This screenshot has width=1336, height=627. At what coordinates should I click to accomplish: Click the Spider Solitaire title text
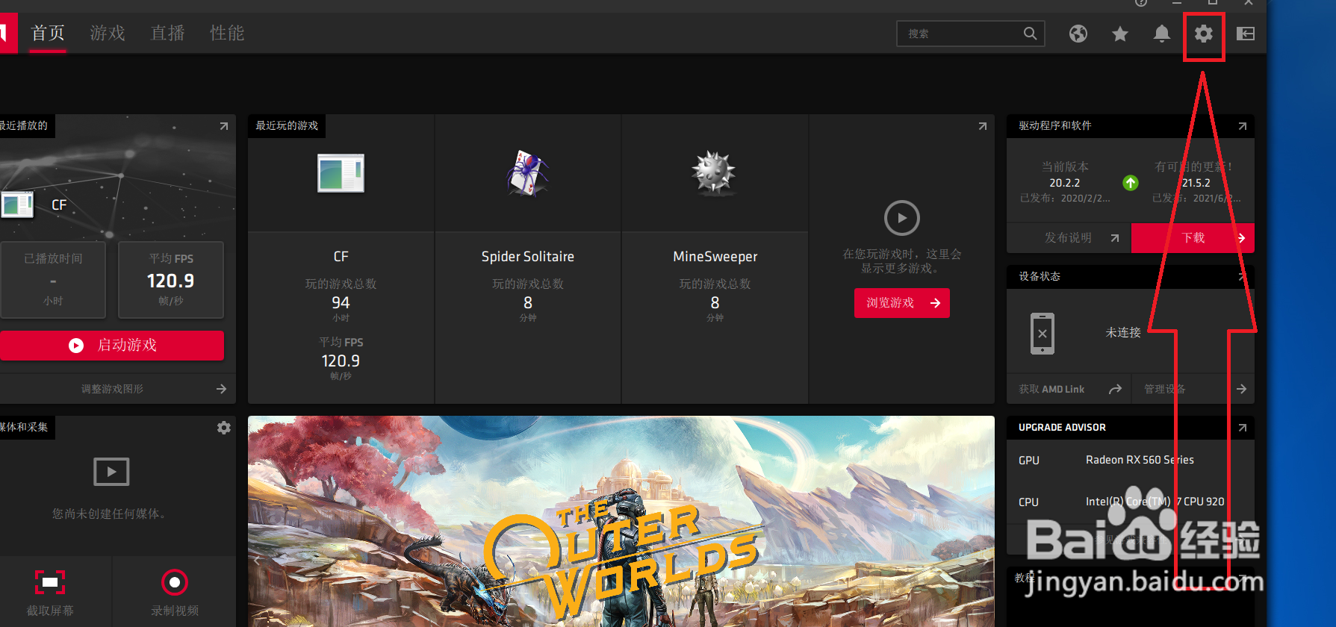tap(527, 257)
